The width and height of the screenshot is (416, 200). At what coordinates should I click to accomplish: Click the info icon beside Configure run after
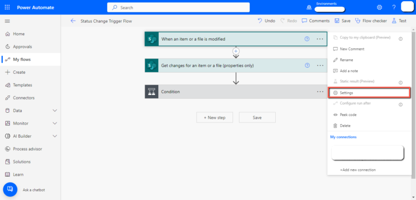coord(401,105)
